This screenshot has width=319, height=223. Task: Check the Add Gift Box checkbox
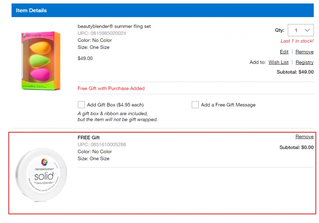[81, 105]
